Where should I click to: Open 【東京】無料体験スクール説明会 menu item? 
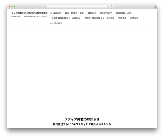[99, 18]
